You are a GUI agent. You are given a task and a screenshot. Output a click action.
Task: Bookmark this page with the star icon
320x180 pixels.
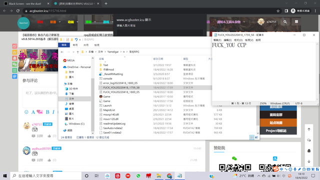tap(278, 11)
